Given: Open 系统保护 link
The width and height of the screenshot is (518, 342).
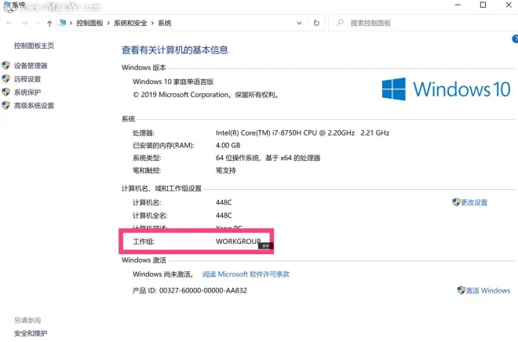Looking at the screenshot, I should (27, 92).
